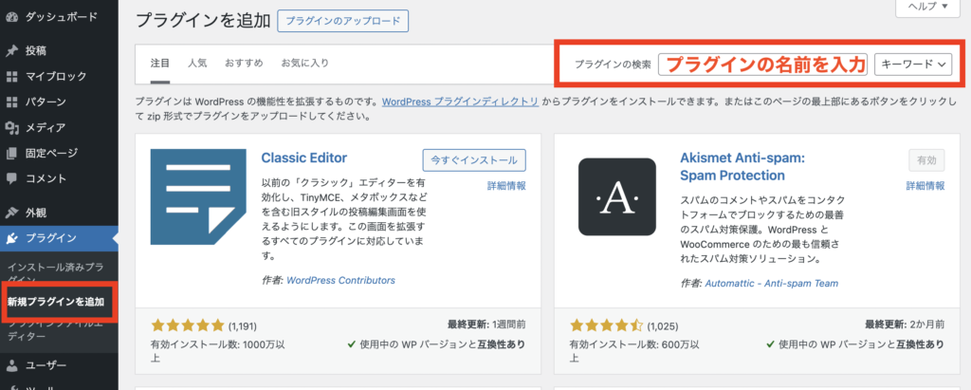Open WordPress Contributors author link
971x390 pixels.
coord(340,280)
